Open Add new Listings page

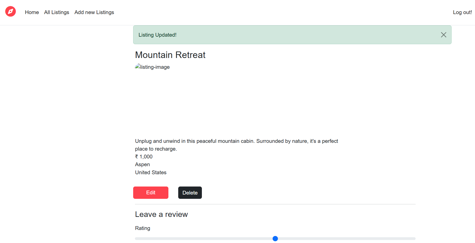94,12
